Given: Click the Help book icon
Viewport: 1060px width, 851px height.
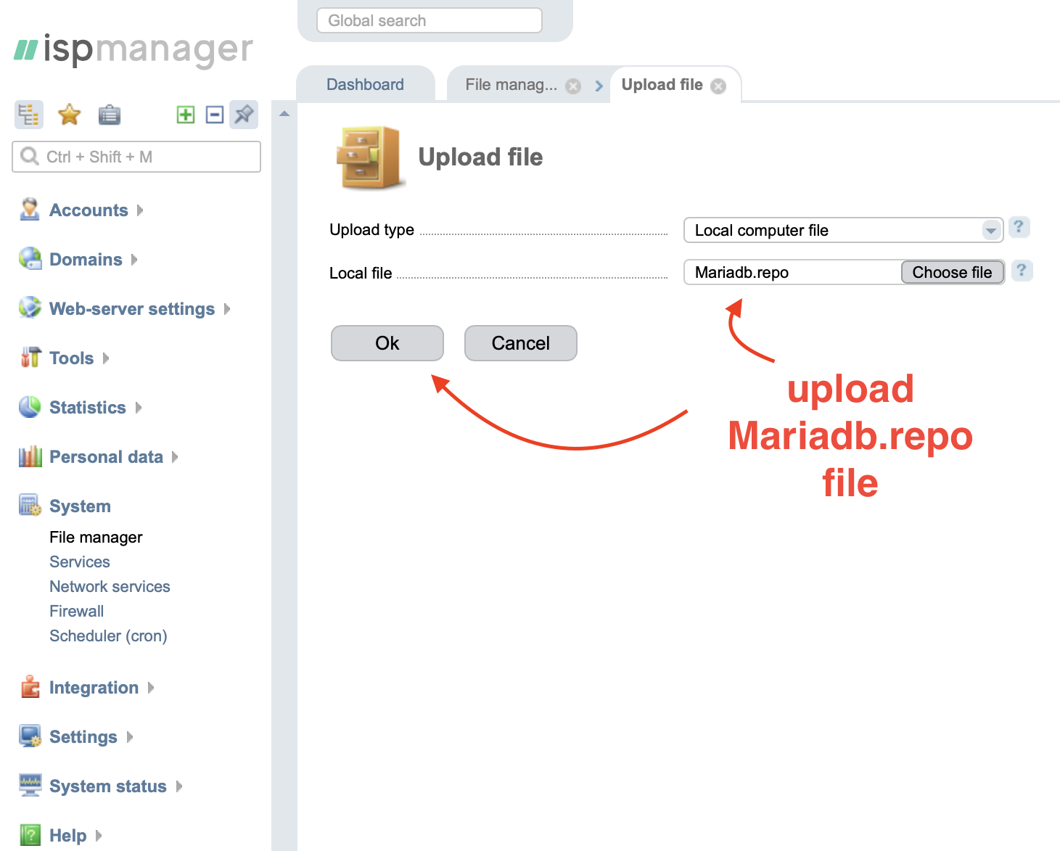Looking at the screenshot, I should [30, 835].
